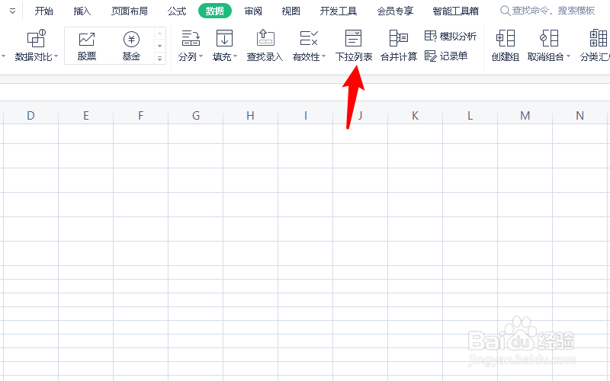610x381 pixels.
Task: Open the 智能工具箱 tab
Action: pyautogui.click(x=456, y=11)
